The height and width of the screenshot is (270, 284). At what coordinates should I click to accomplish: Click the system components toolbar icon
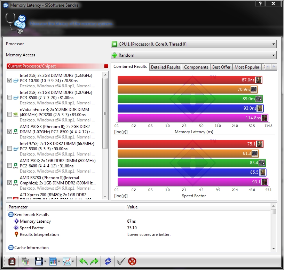click(25, 261)
